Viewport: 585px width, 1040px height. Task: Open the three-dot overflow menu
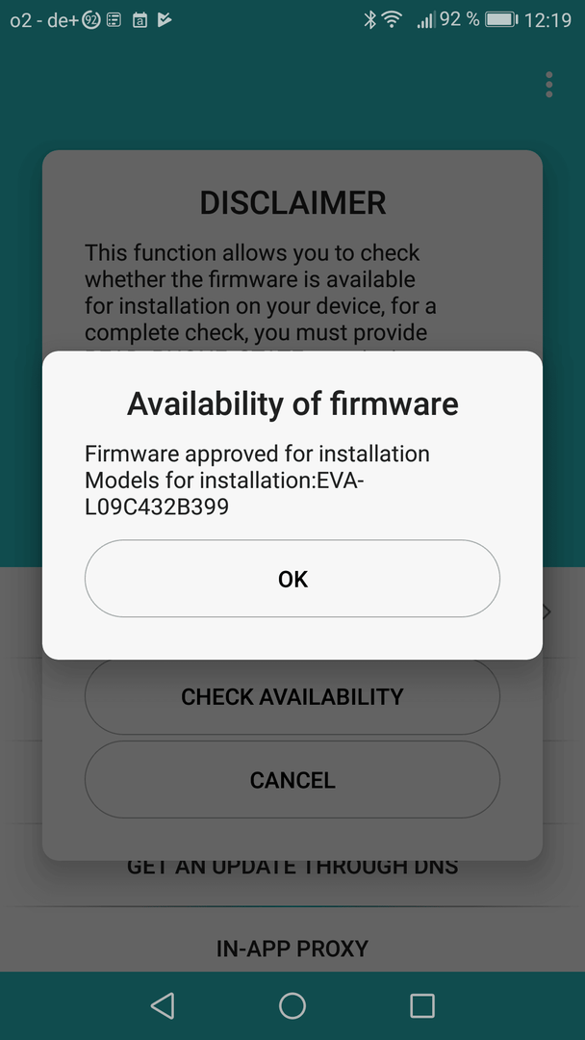click(548, 85)
